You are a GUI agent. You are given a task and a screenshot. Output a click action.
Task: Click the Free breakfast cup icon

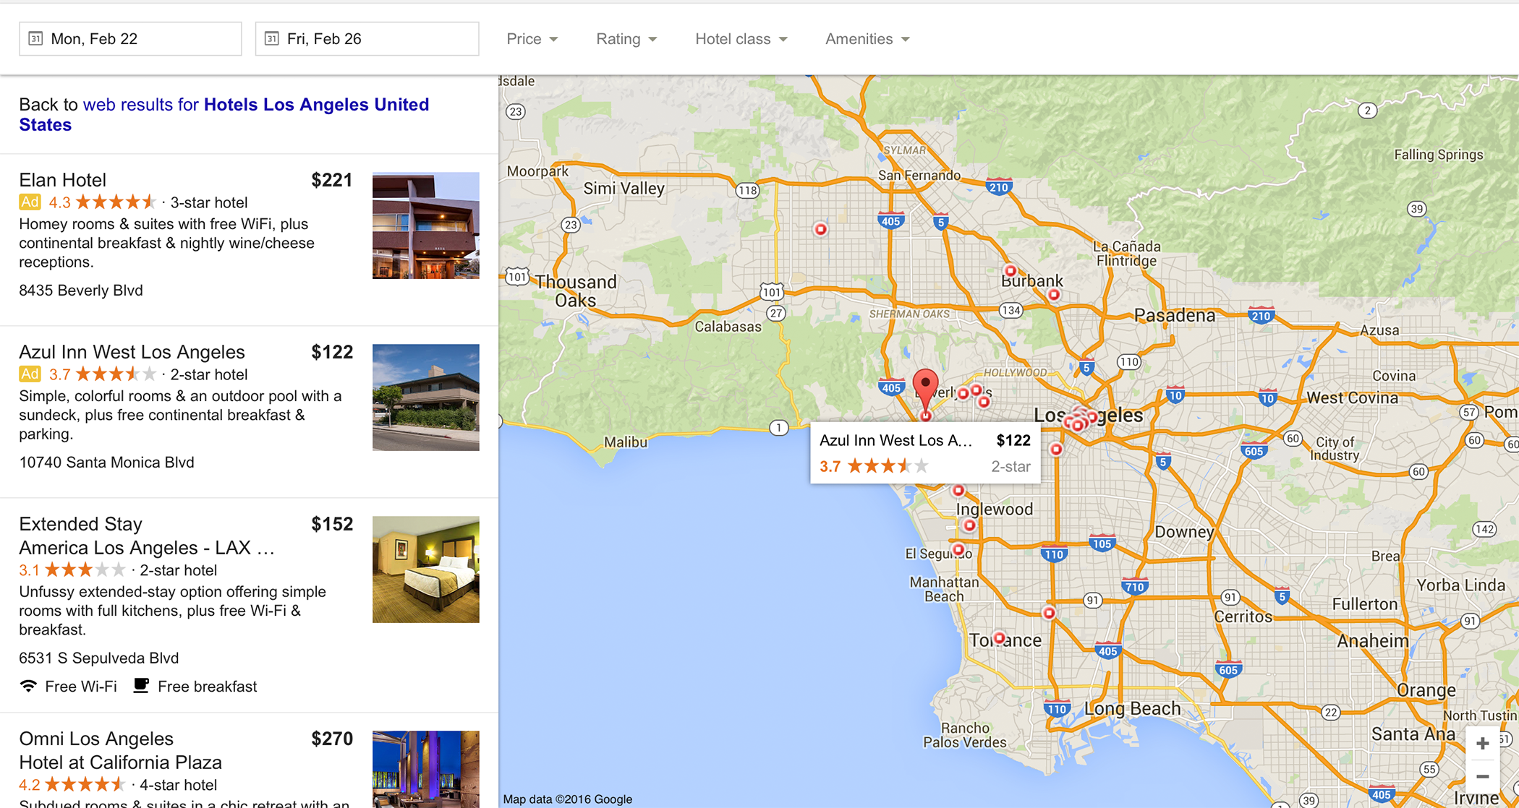tap(141, 686)
